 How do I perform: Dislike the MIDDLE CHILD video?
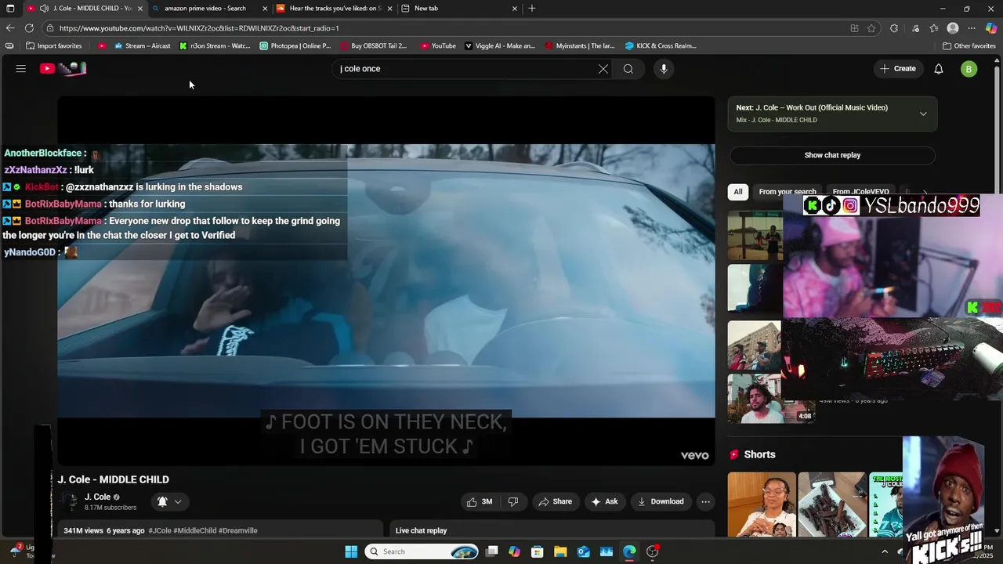tap(513, 501)
